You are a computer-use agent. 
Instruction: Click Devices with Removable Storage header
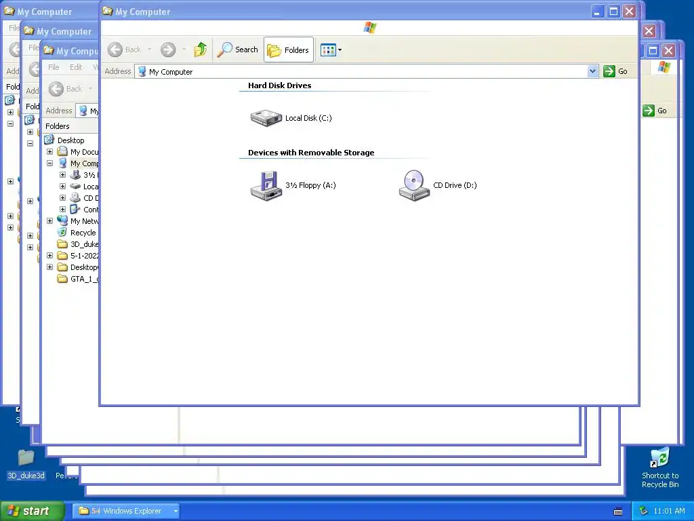311,153
